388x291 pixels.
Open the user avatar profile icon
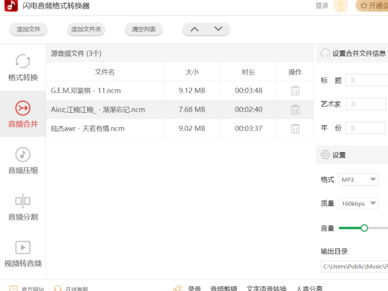click(340, 5)
